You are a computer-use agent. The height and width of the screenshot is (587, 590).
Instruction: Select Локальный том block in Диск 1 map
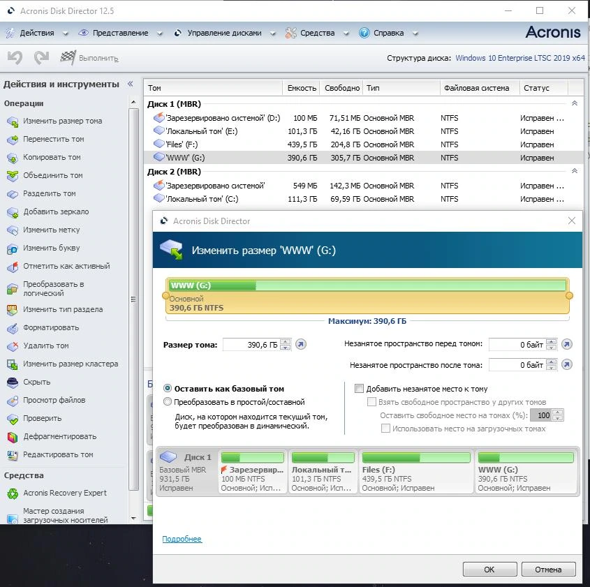pyautogui.click(x=323, y=472)
